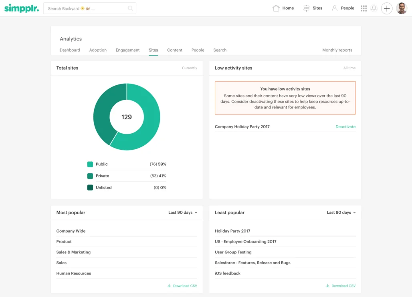The height and width of the screenshot is (297, 412).
Task: Select US - Employee Onboarding 2017 row
Action: (x=285, y=242)
